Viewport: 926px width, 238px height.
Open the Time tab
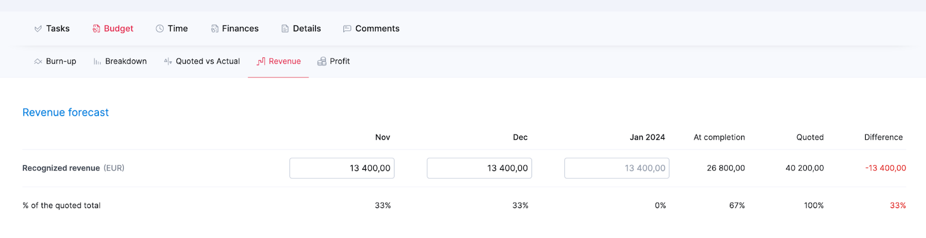(178, 29)
